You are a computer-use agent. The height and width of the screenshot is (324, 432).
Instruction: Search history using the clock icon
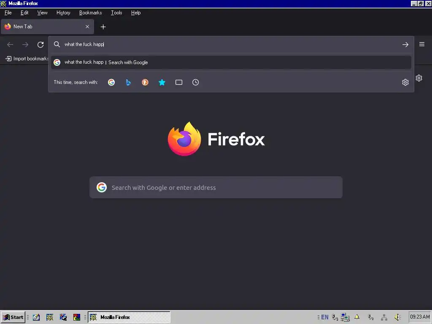pos(196,82)
